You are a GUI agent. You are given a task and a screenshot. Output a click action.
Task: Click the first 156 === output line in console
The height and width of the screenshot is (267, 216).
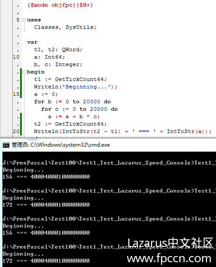[x=46, y=177]
